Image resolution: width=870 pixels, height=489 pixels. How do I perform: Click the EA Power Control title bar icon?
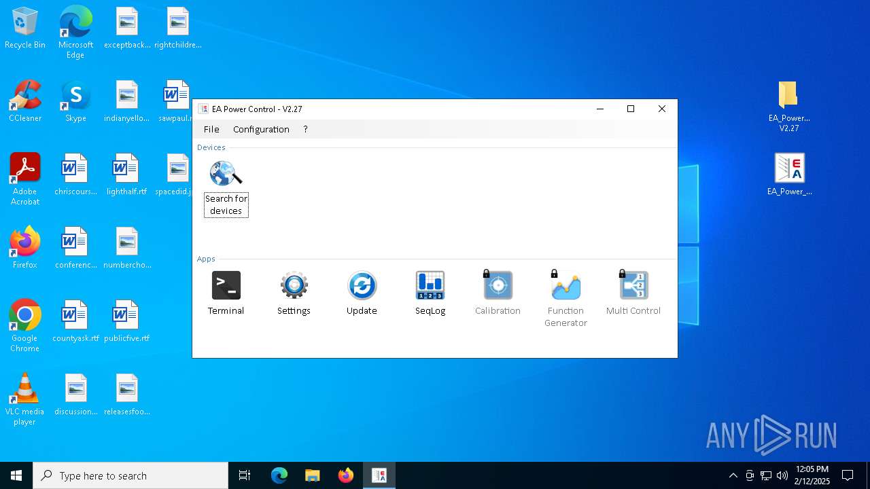[x=203, y=109]
